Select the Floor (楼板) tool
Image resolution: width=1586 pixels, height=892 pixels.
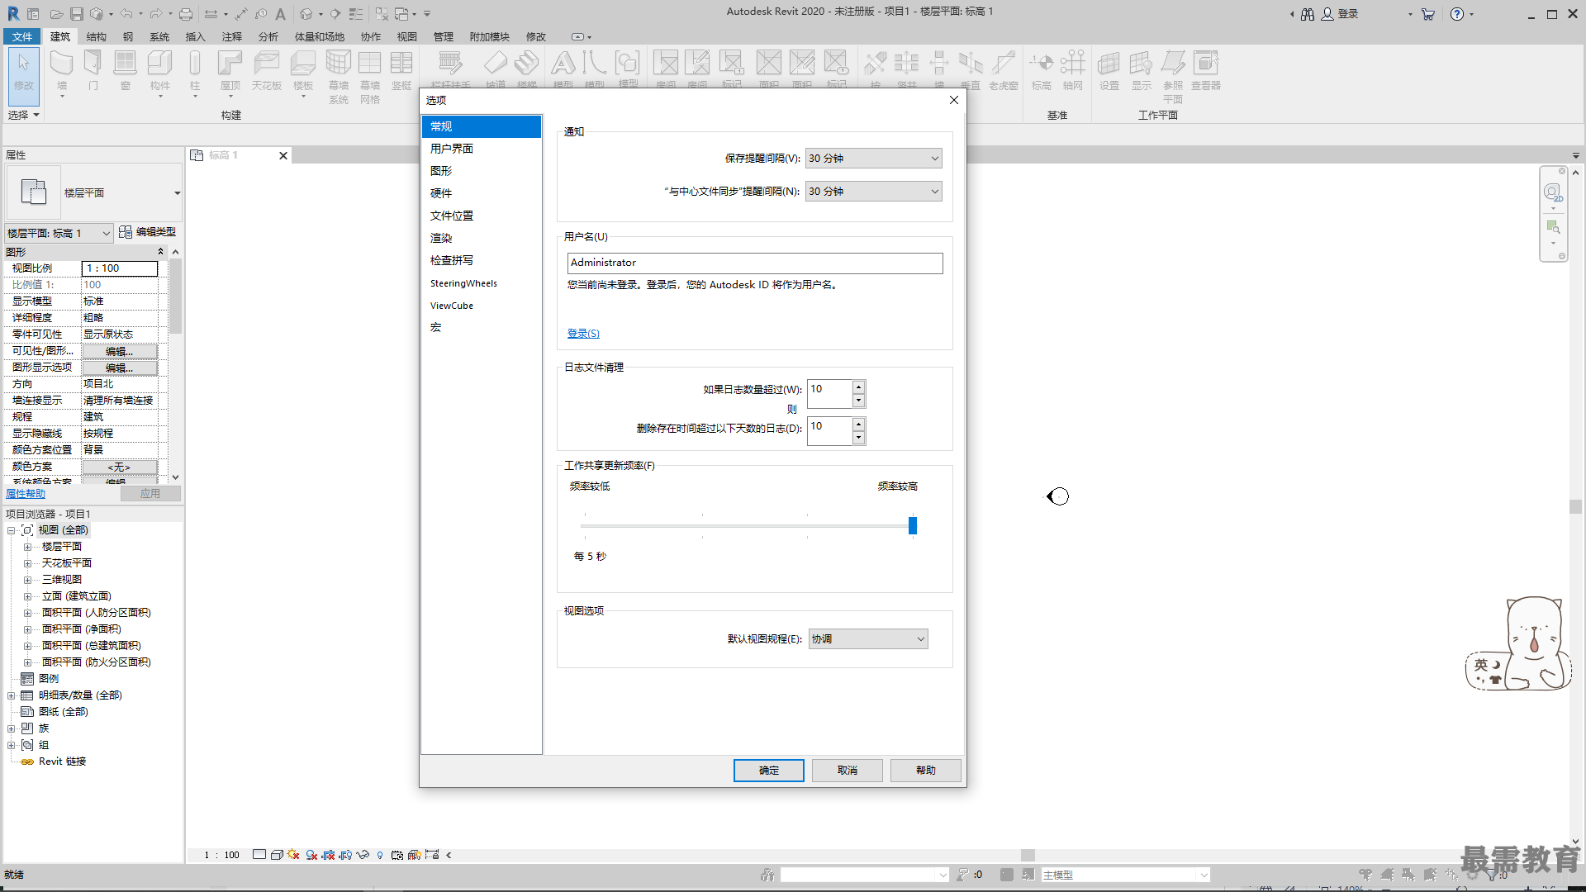click(303, 70)
